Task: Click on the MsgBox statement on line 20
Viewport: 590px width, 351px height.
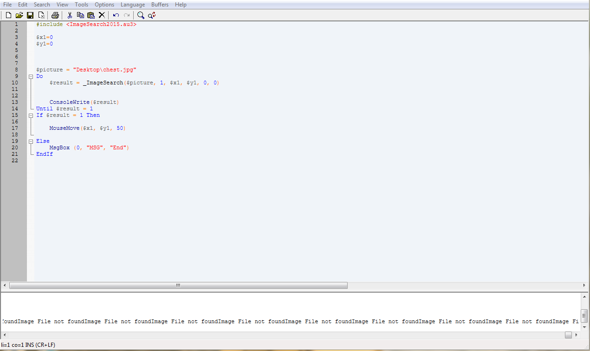Action: (x=89, y=148)
